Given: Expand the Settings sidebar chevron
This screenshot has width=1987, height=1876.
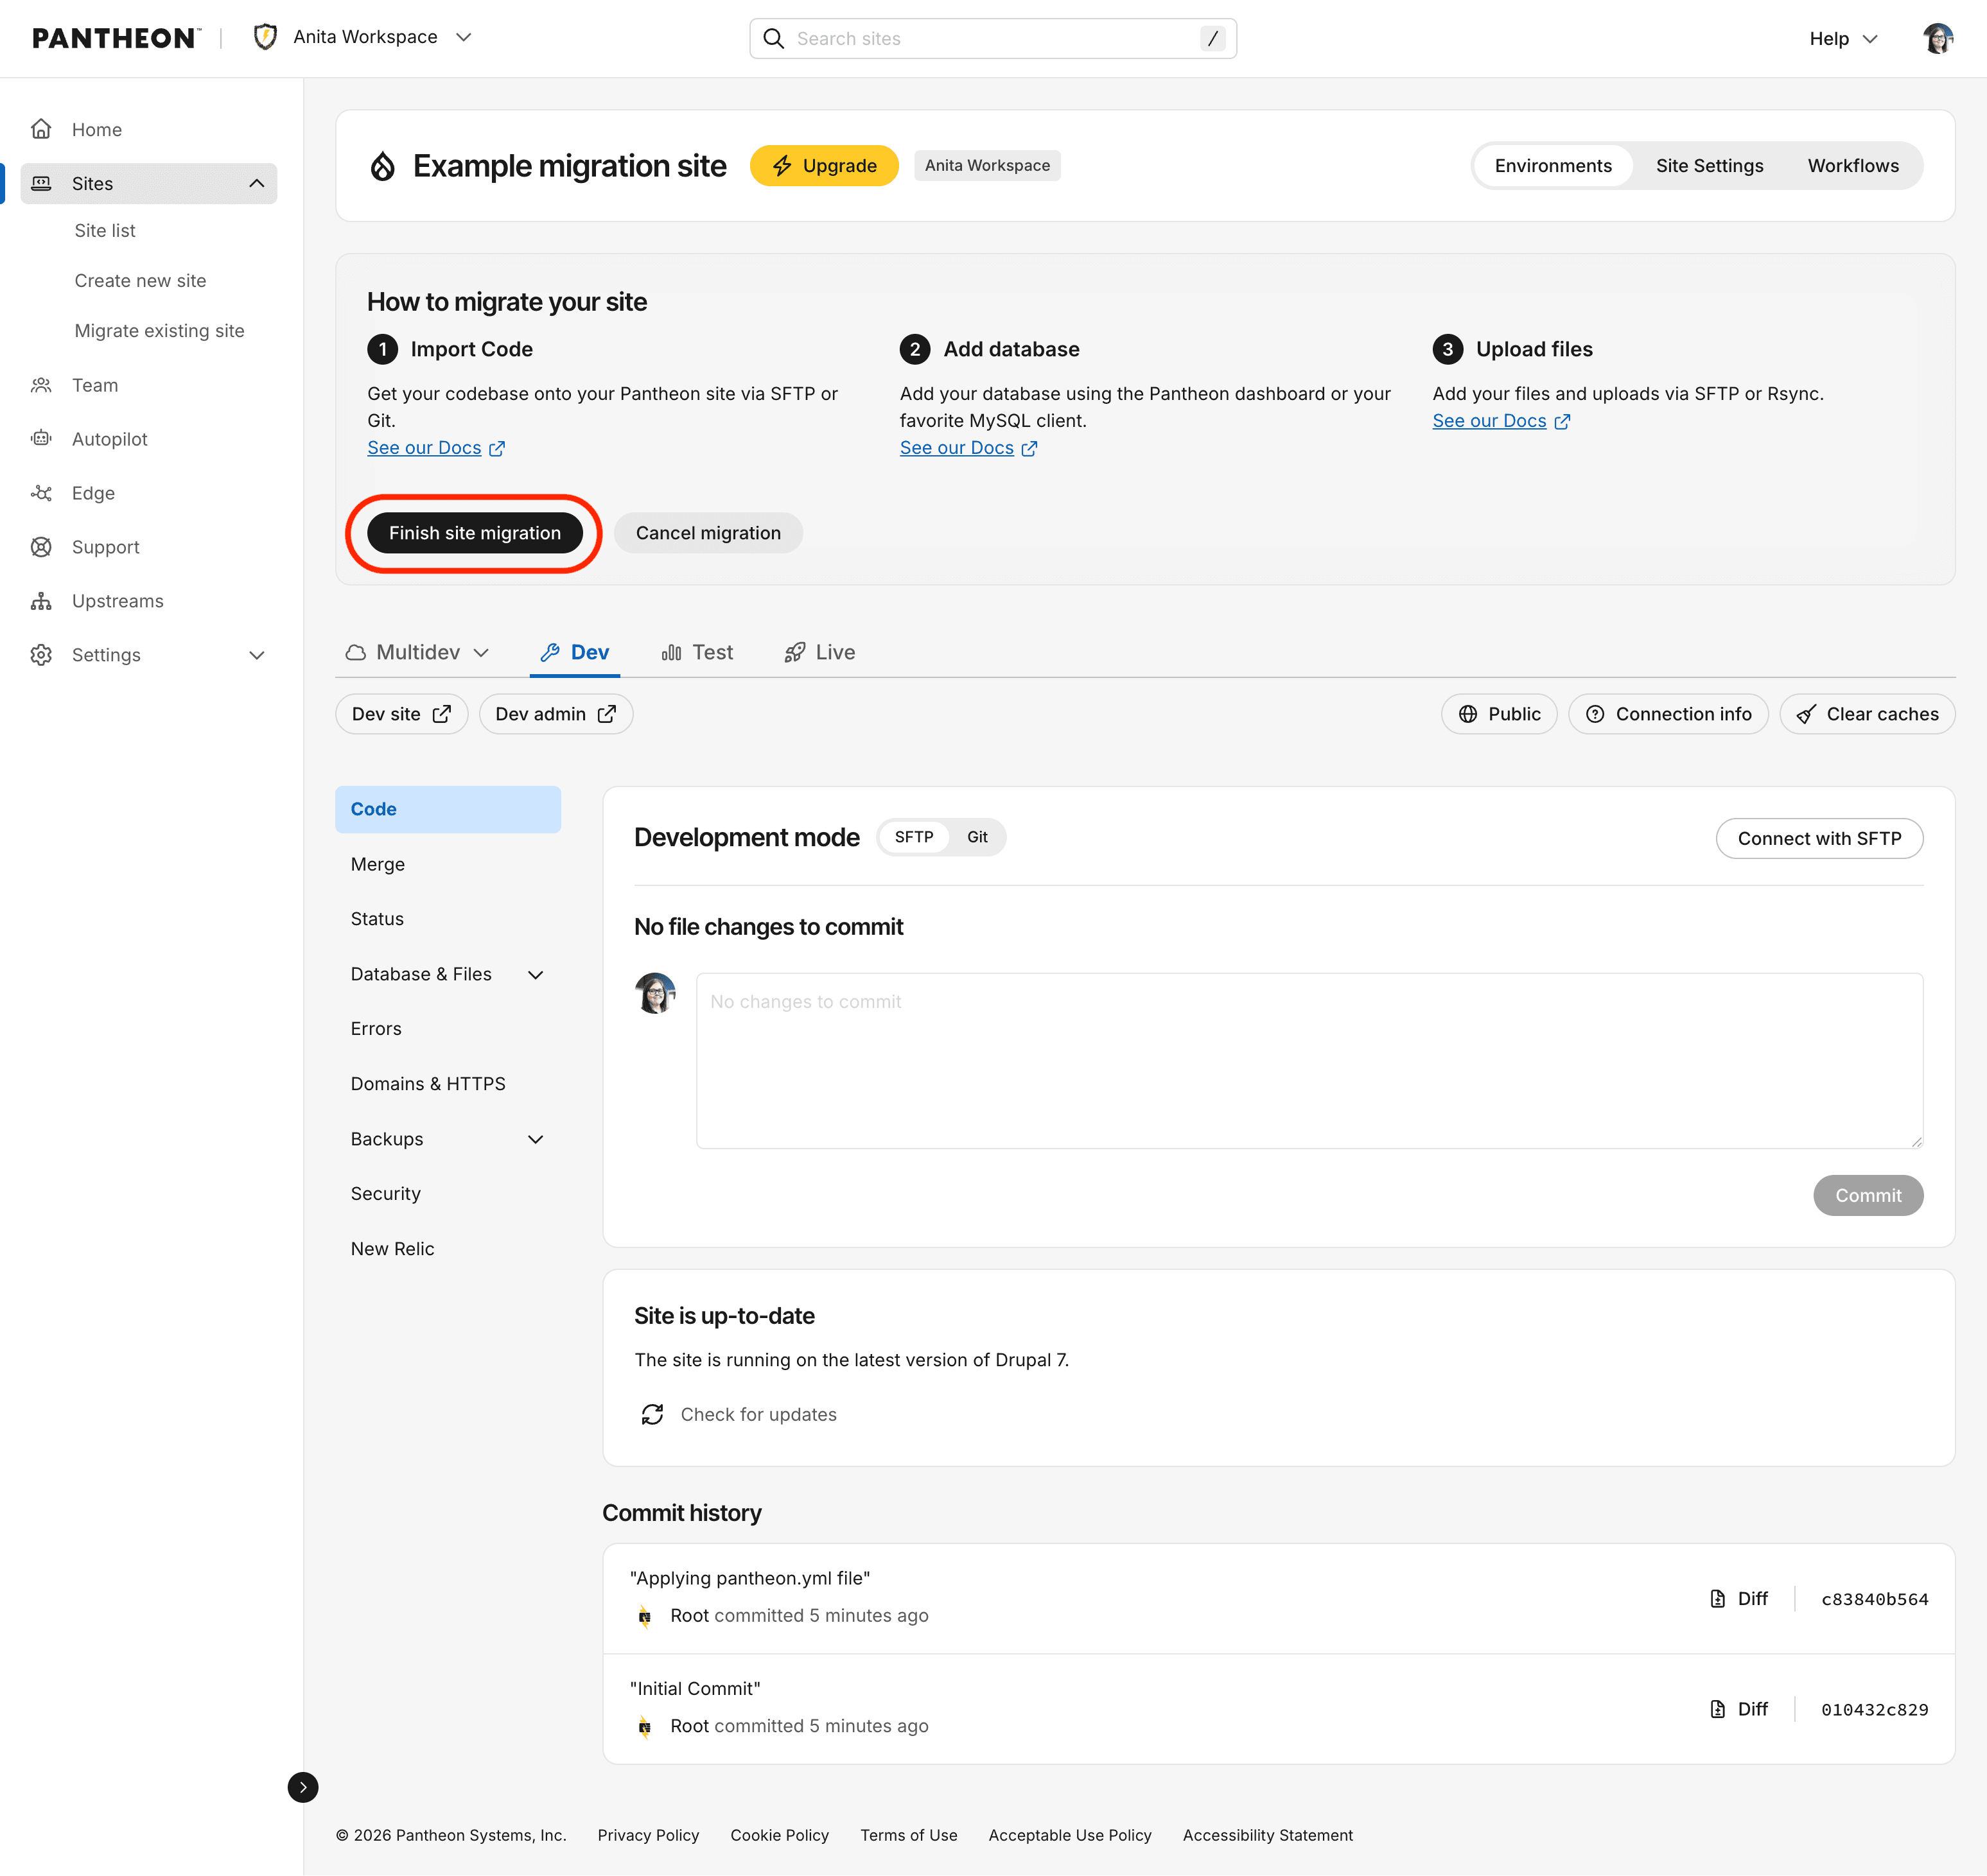Looking at the screenshot, I should coord(256,655).
